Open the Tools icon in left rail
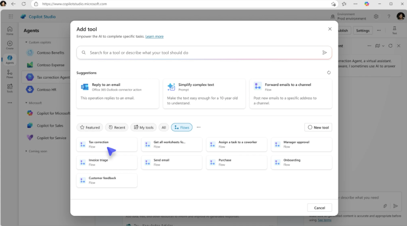Image resolution: width=407 pixels, height=226 pixels. pos(10,88)
